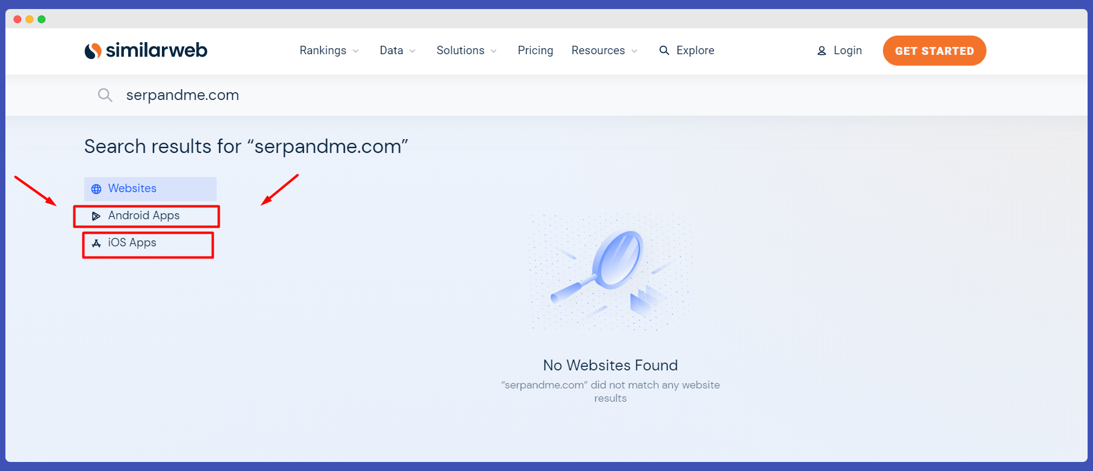Click the search bar magnifier icon
Screen dimensions: 1093x471
[105, 95]
